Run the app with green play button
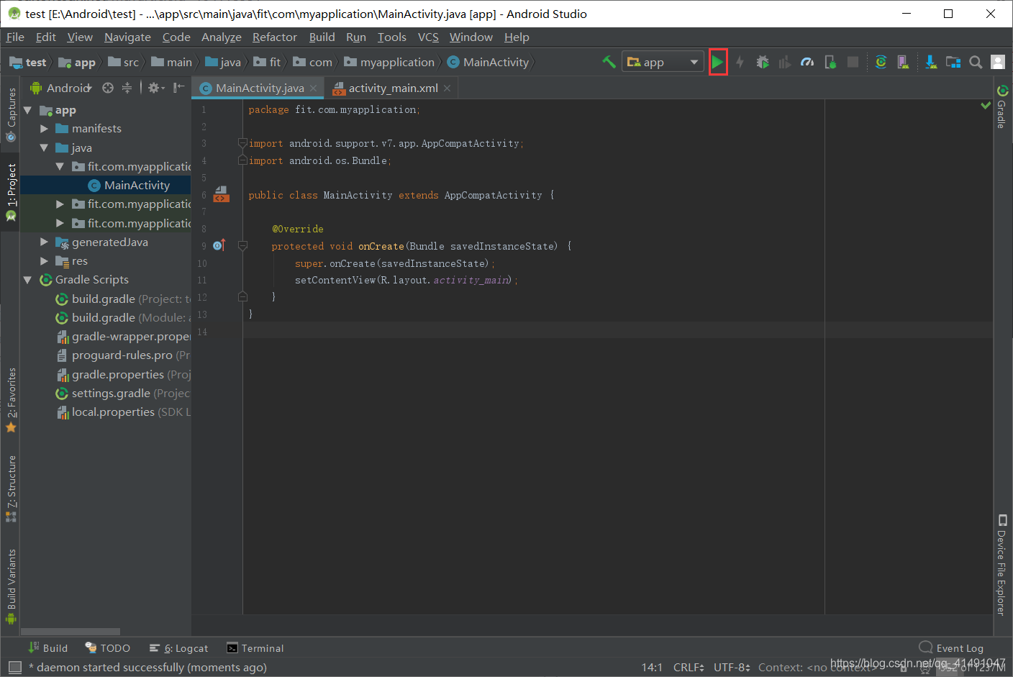Viewport: 1013px width, 677px height. [717, 63]
